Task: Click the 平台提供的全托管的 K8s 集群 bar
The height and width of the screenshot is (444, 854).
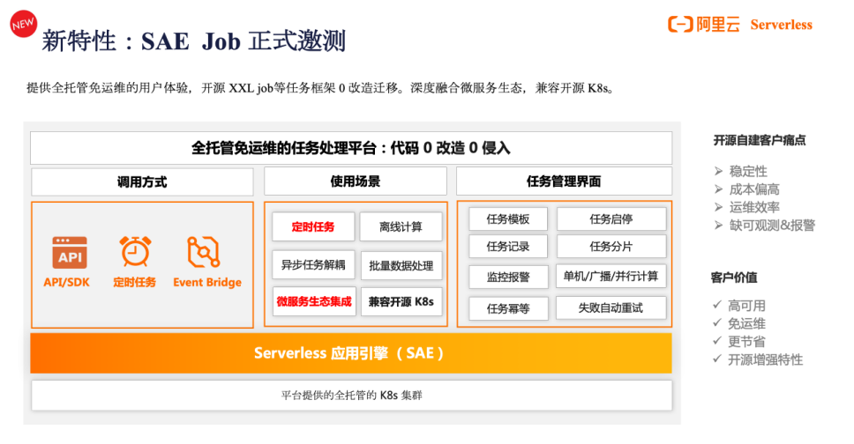Action: coord(352,395)
